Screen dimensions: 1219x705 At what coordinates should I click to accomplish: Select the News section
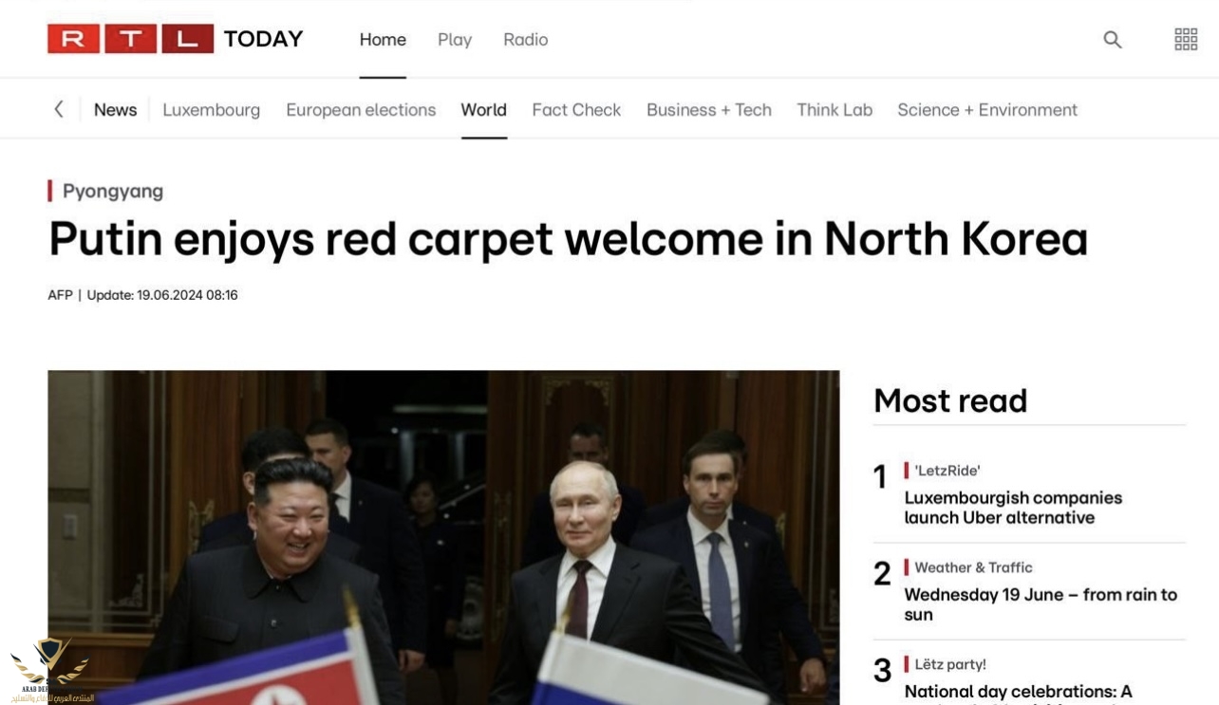click(x=116, y=110)
